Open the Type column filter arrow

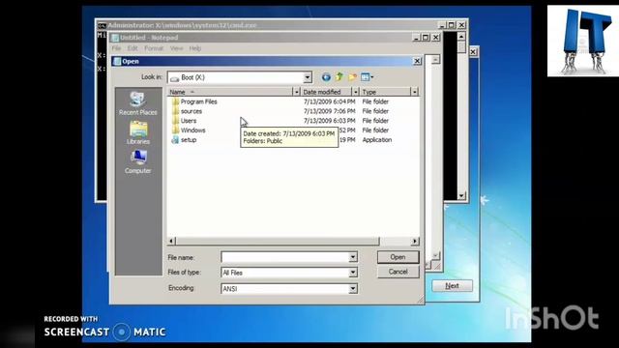[414, 92]
